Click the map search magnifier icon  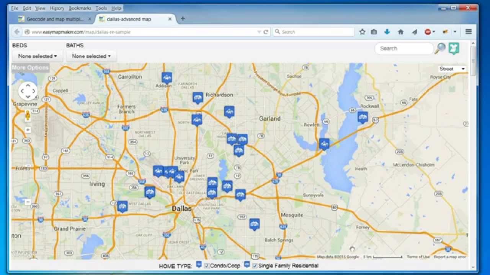click(440, 49)
